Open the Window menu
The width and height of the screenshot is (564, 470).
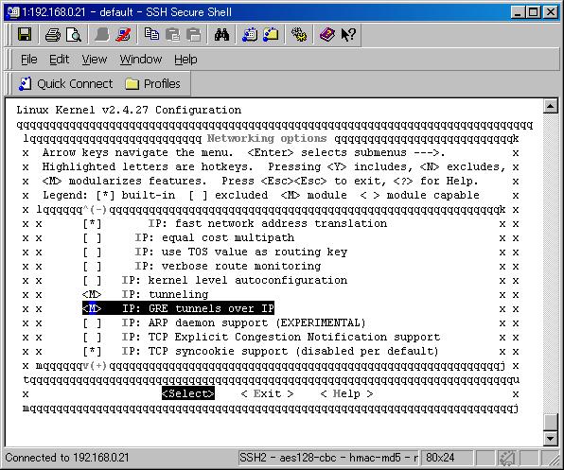141,60
